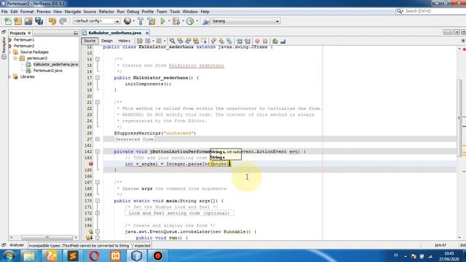
Task: Switch to History view toggle
Action: (125, 41)
